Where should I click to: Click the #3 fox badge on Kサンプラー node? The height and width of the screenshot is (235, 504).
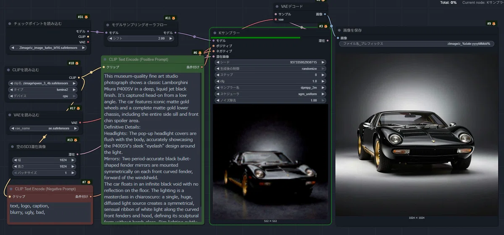pyautogui.click(x=323, y=26)
